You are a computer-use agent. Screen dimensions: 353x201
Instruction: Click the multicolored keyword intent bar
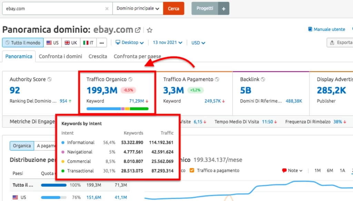click(x=117, y=108)
